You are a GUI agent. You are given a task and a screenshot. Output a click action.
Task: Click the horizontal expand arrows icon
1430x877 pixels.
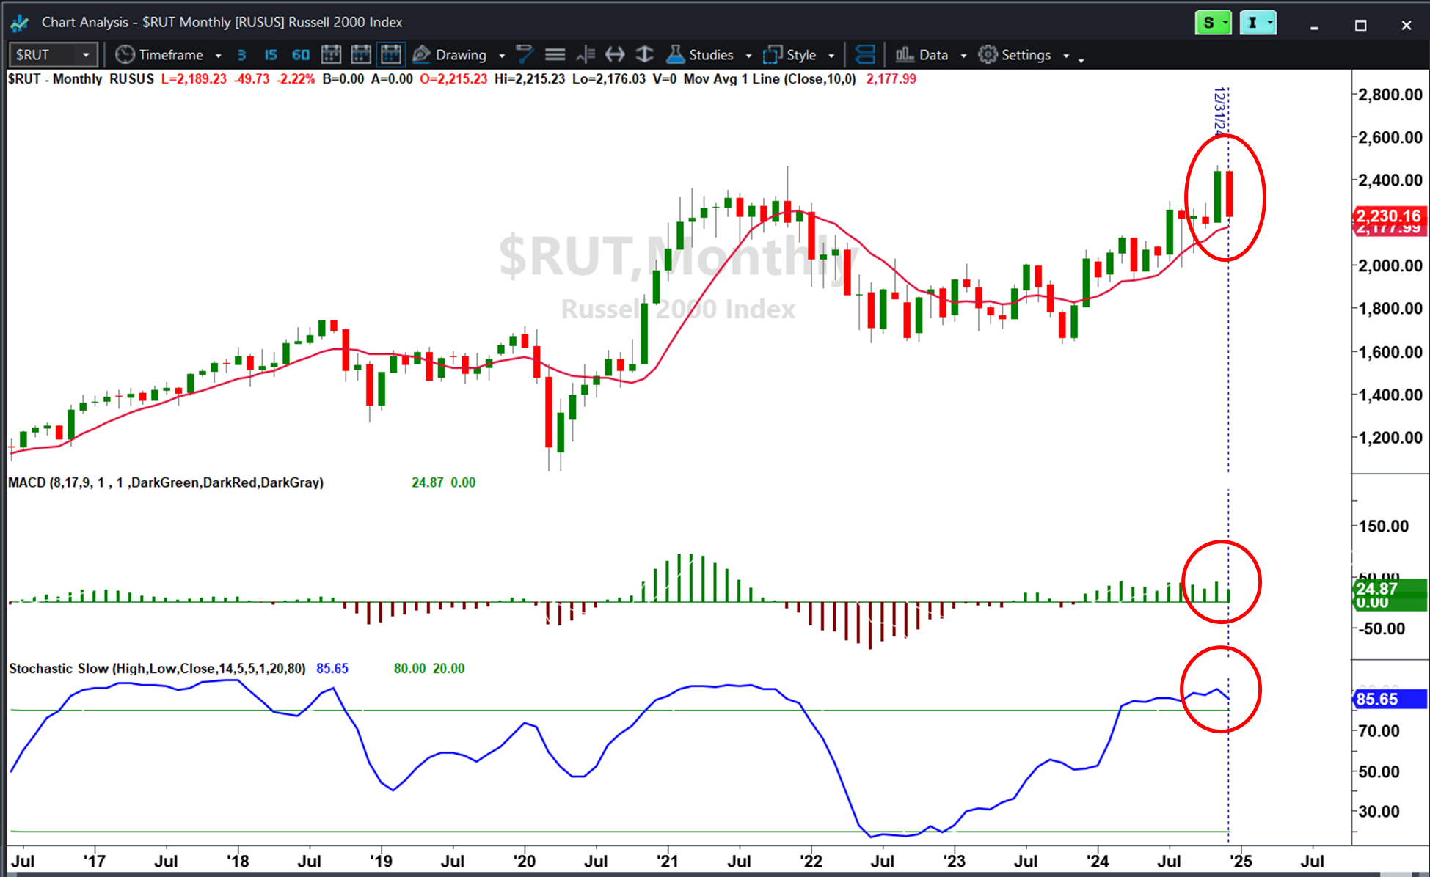click(615, 54)
